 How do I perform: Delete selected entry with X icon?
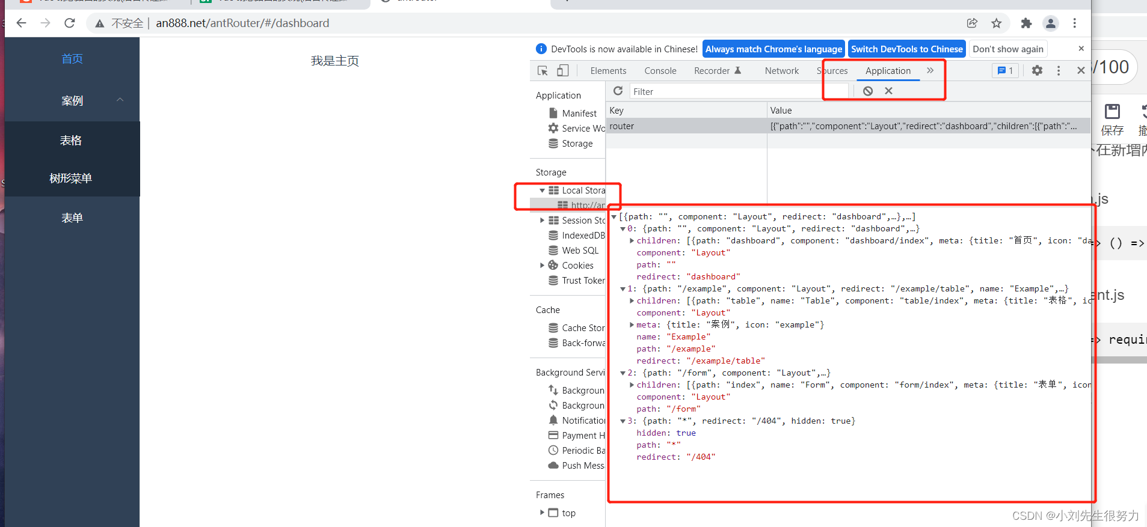coord(888,91)
